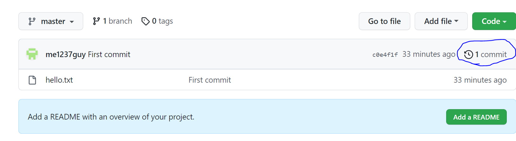Viewport: 516px width, 141px height.
Task: Expand the Add file dropdown
Action: point(441,21)
